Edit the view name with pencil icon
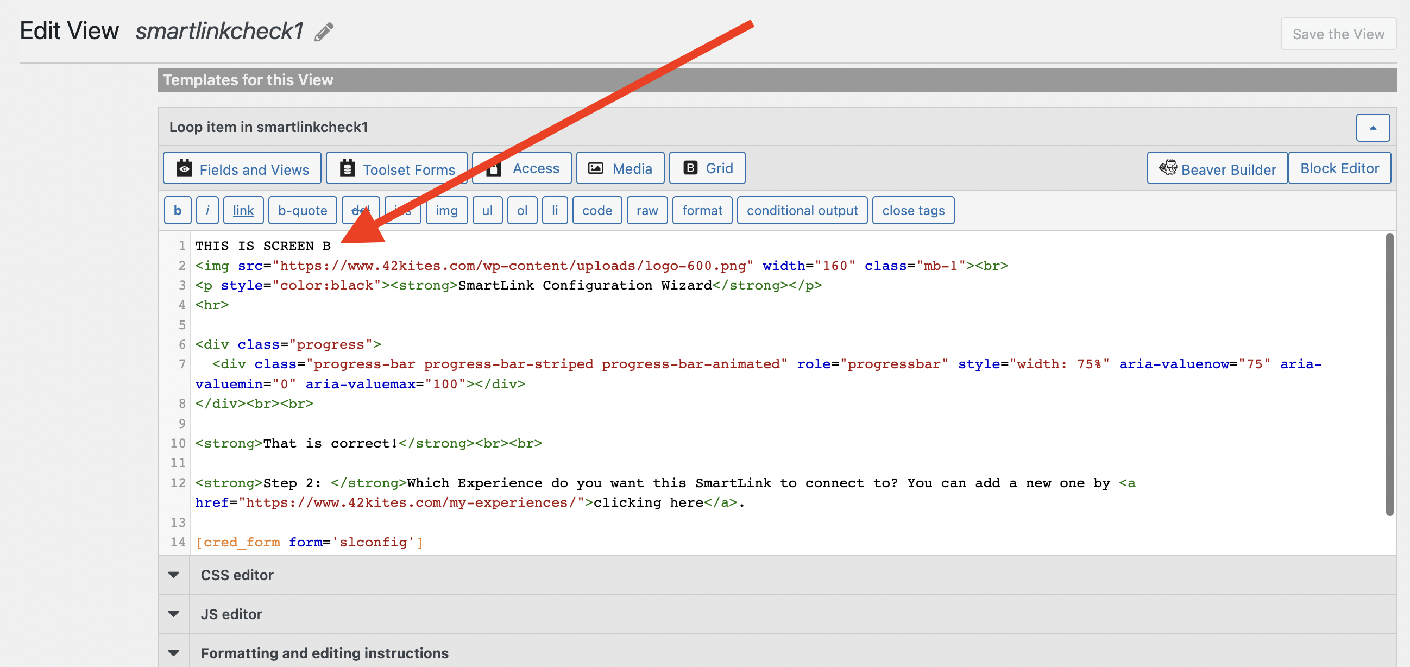This screenshot has width=1410, height=667. pyautogui.click(x=324, y=32)
